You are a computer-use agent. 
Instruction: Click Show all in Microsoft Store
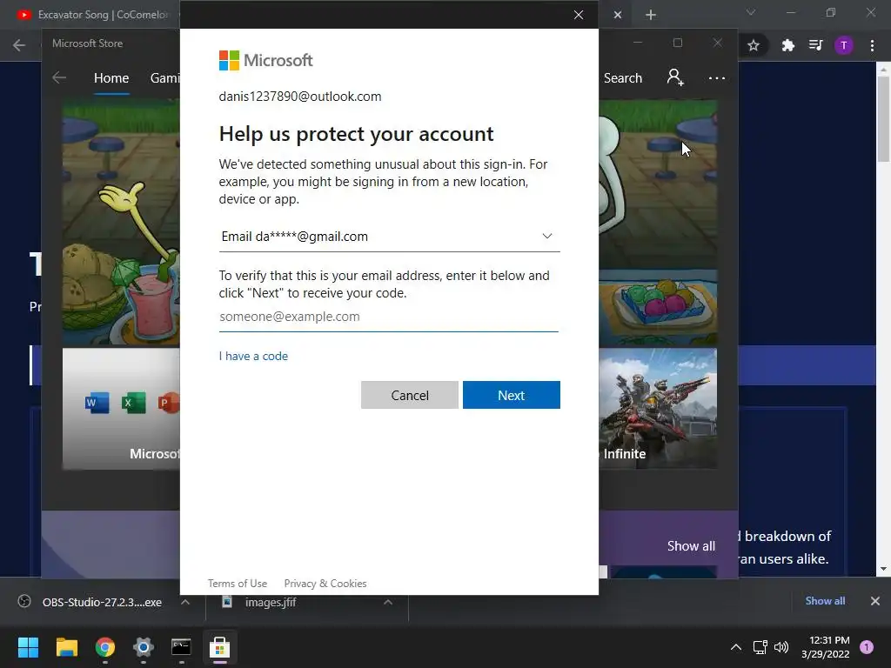pyautogui.click(x=691, y=546)
